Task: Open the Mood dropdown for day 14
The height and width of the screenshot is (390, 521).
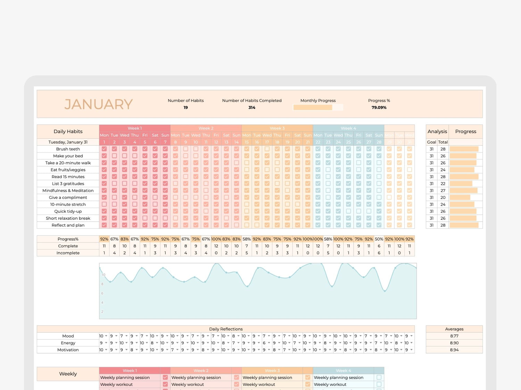Action: pos(238,336)
